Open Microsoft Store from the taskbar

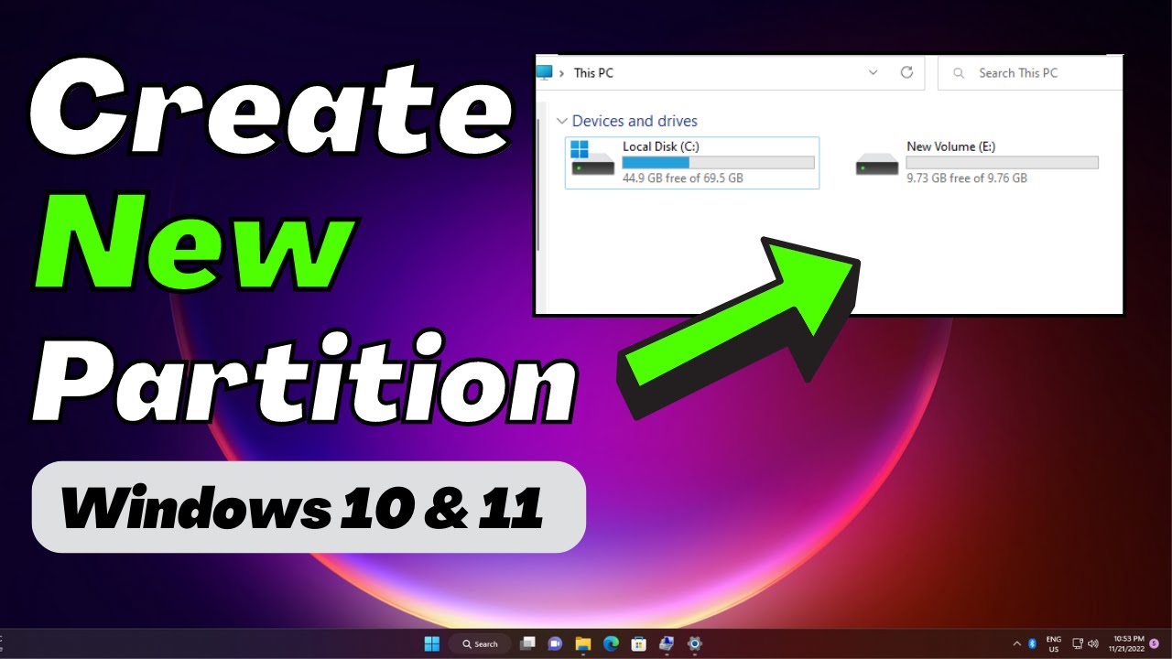tap(639, 643)
